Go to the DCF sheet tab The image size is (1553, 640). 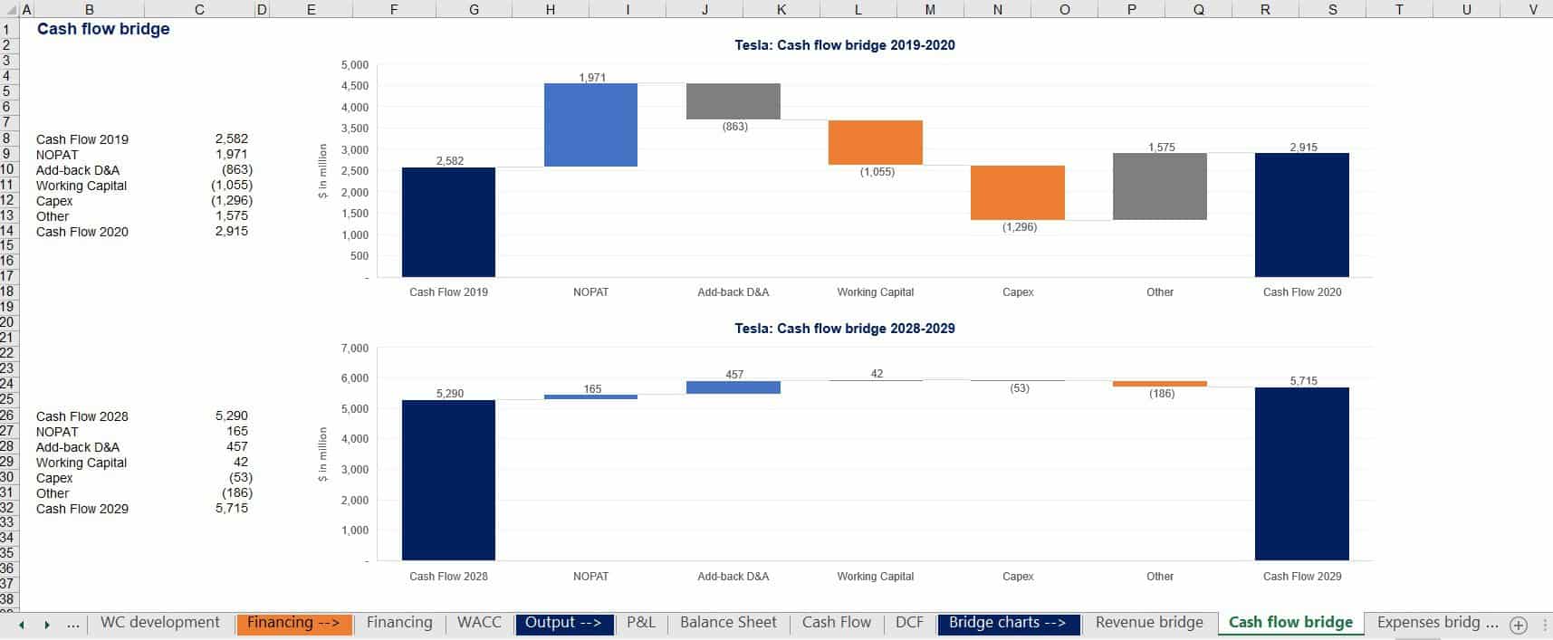909,622
